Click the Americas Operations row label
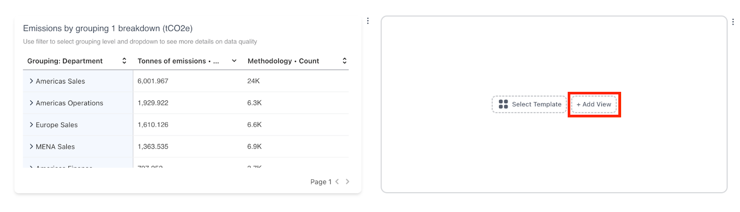This screenshot has width=740, height=212. pos(69,103)
